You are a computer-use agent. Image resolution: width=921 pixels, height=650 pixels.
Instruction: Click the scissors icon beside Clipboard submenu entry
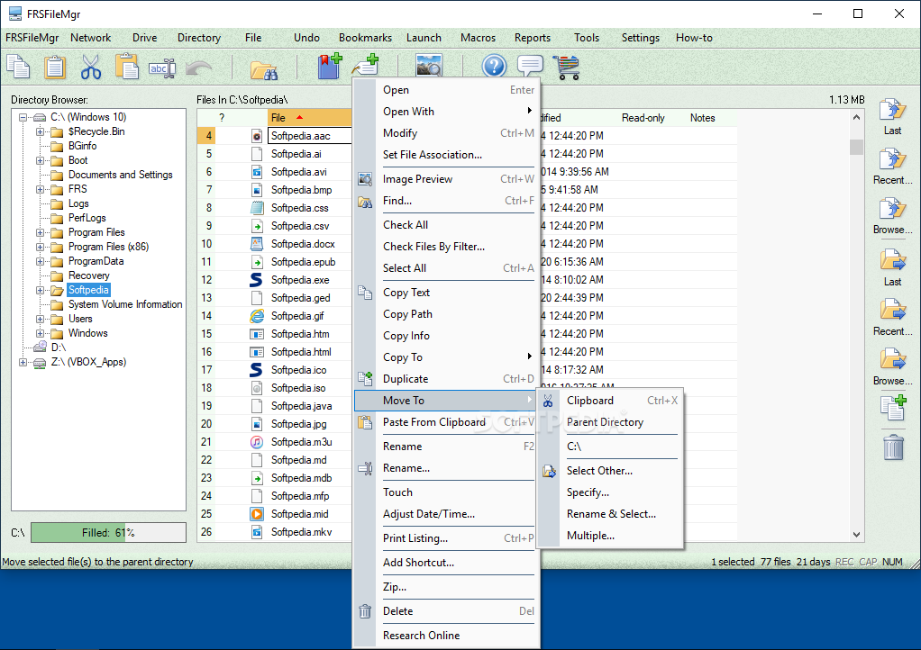[x=548, y=401]
